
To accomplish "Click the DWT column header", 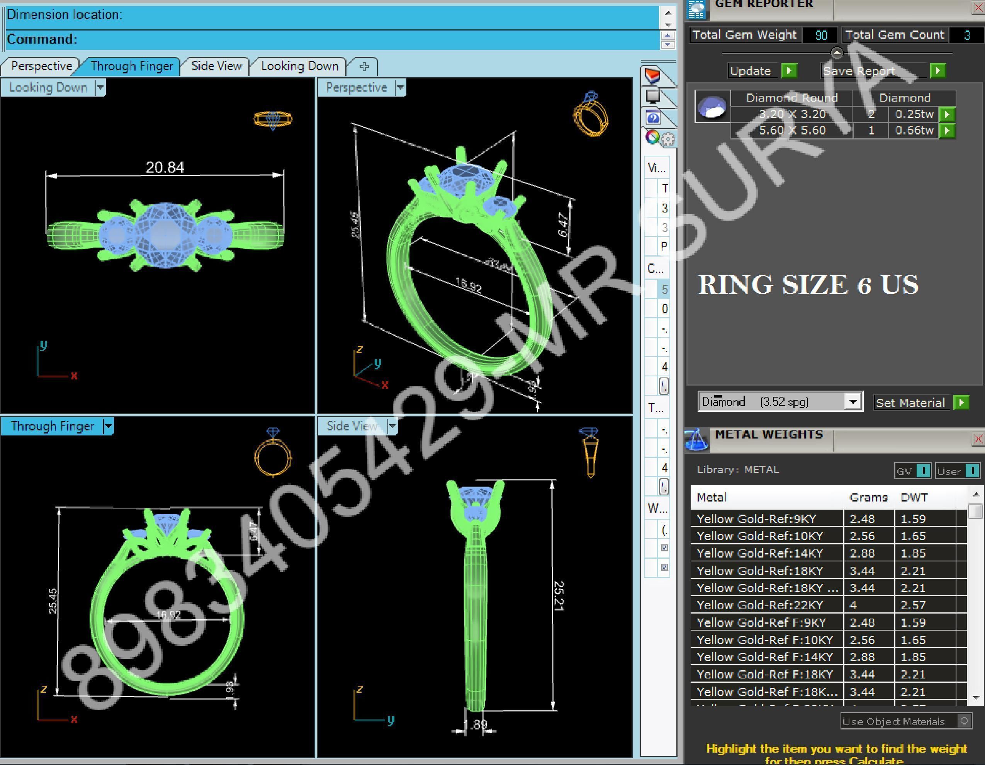I will point(914,498).
